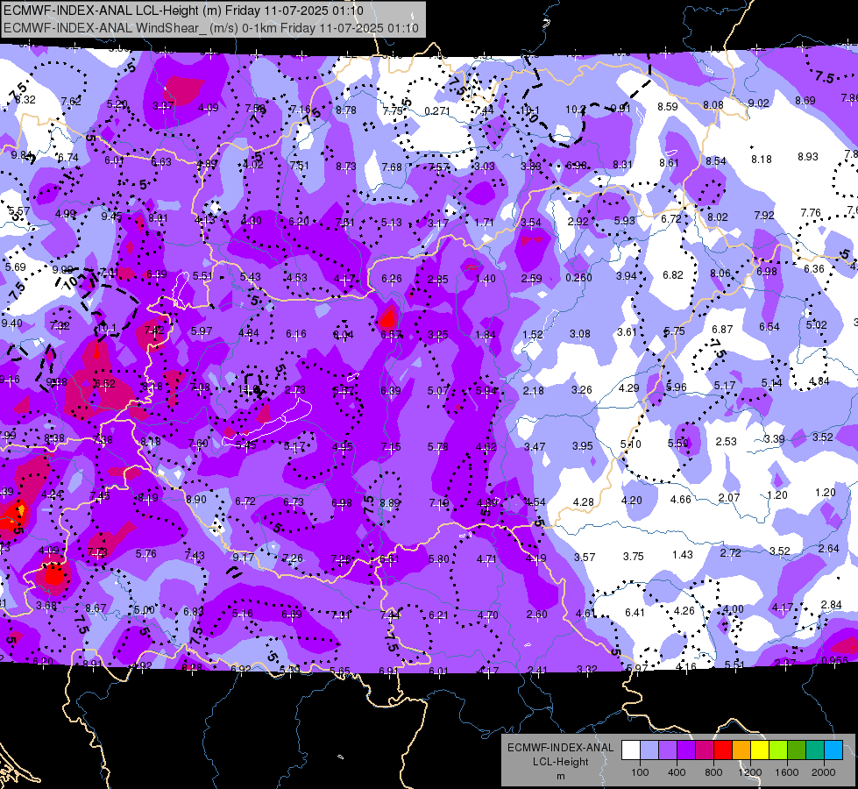Click the wind shear value '0.271'
The height and width of the screenshot is (789, 858).
[x=437, y=110]
